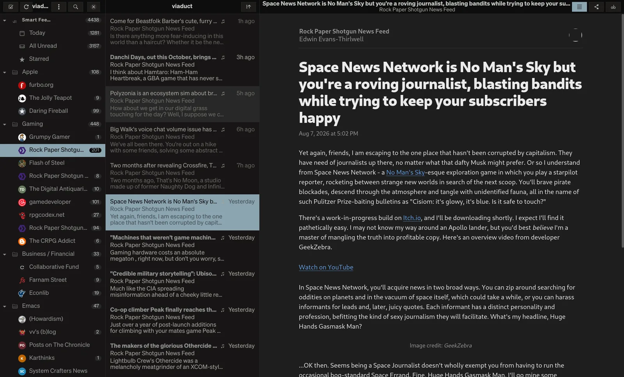624x377 pixels.
Task: Select the (Howardism) feed
Action: pos(53,319)
